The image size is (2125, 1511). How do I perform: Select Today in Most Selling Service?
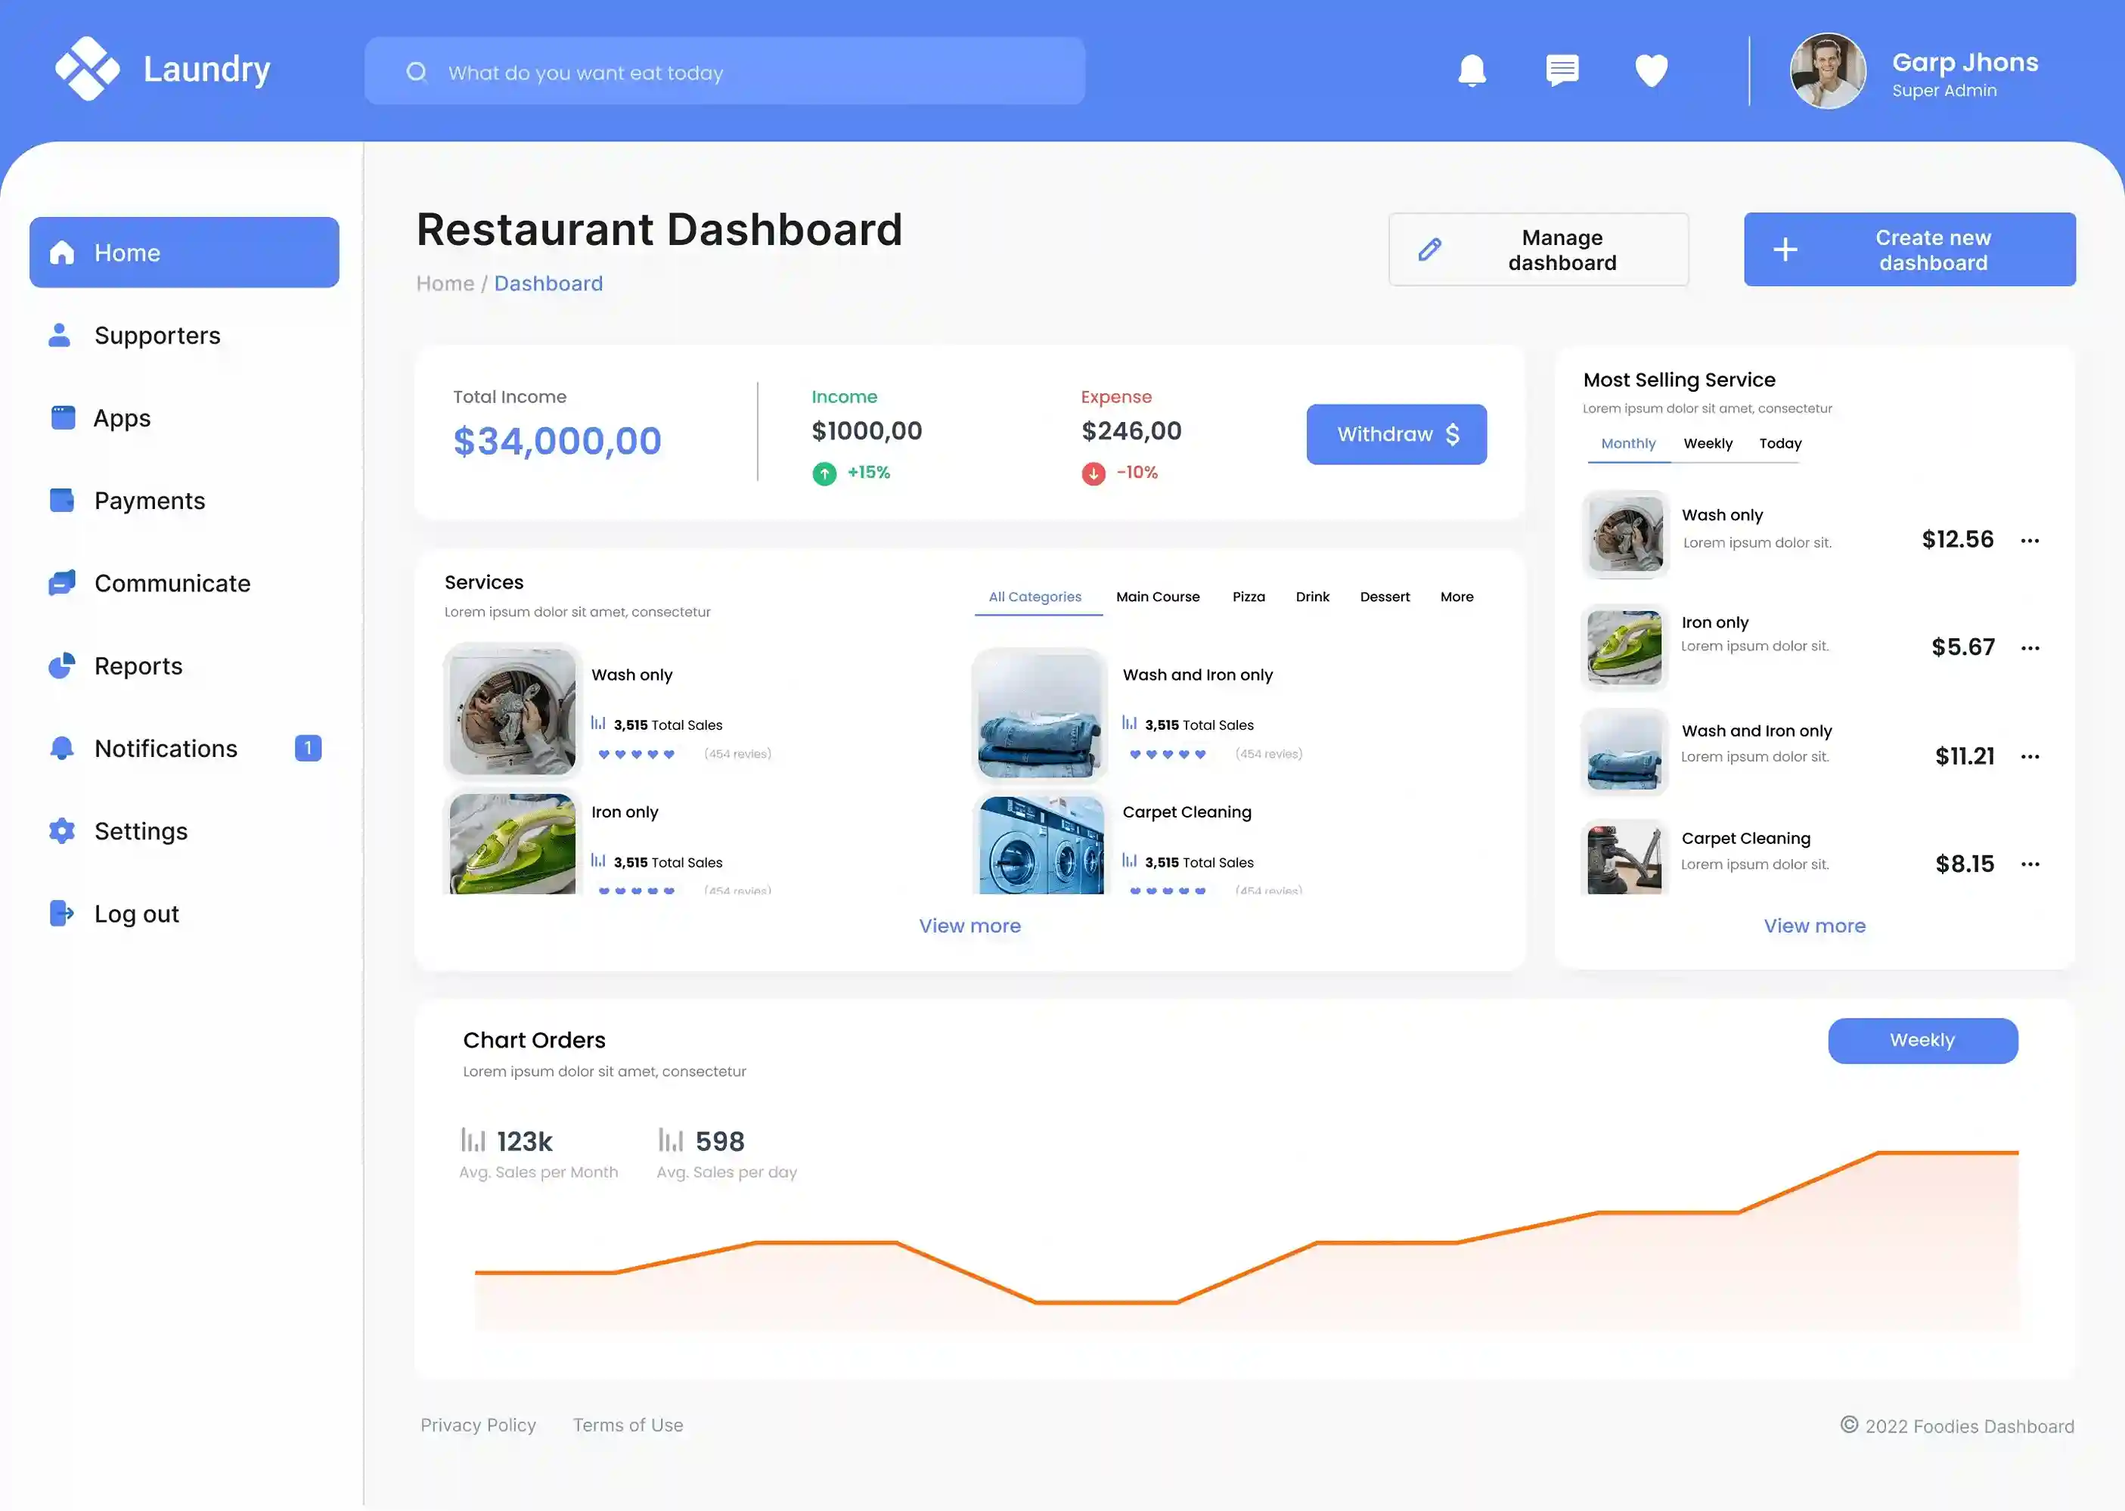(x=1780, y=444)
